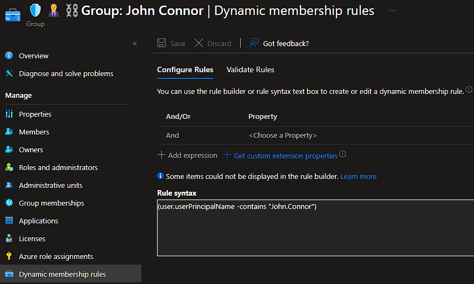Viewport: 474px width, 284px height.
Task: Click the Got feedback person icon
Action: [254, 43]
